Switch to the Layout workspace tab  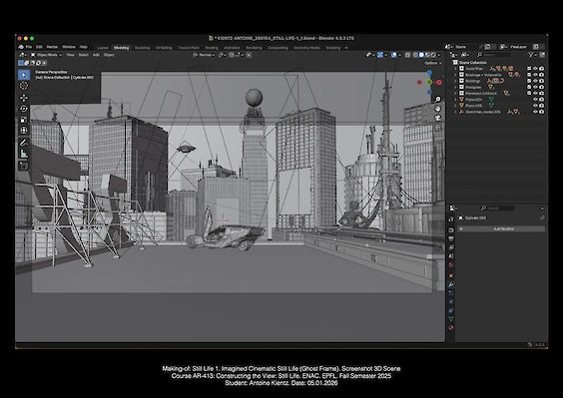pos(103,47)
